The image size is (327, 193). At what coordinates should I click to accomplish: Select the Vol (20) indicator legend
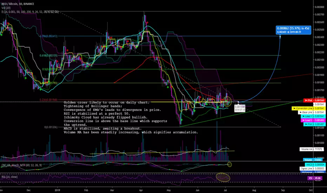[x=6, y=8]
